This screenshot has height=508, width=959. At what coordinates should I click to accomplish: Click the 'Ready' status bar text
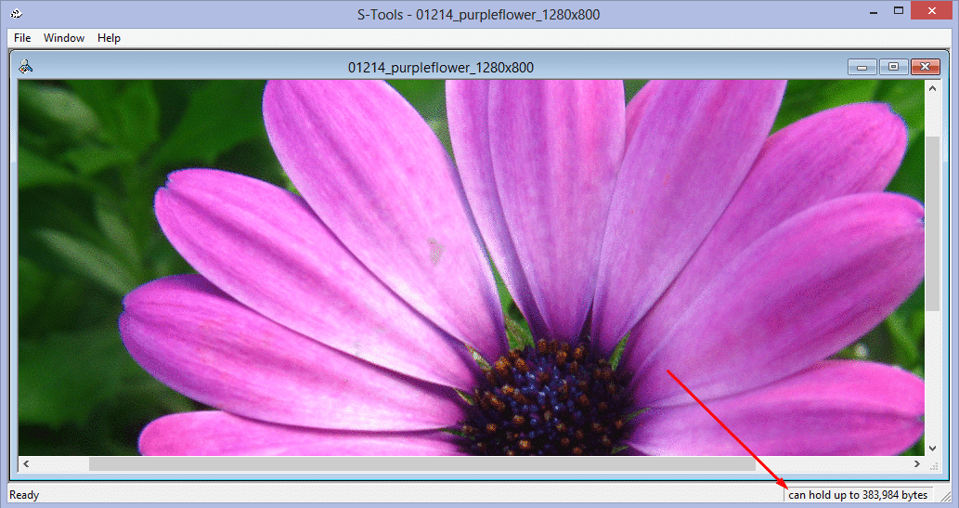coord(24,495)
